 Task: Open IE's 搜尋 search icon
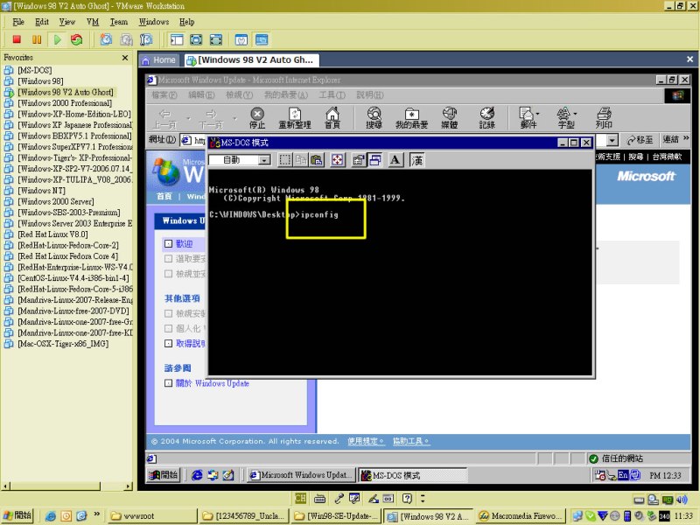pyautogui.click(x=374, y=117)
